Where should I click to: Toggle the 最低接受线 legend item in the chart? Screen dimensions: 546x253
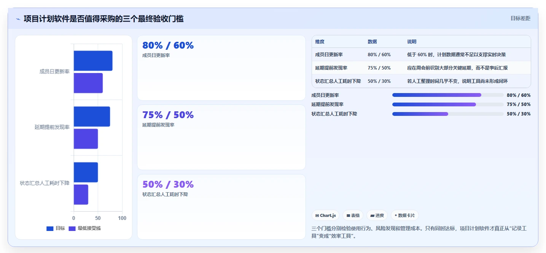84,228
